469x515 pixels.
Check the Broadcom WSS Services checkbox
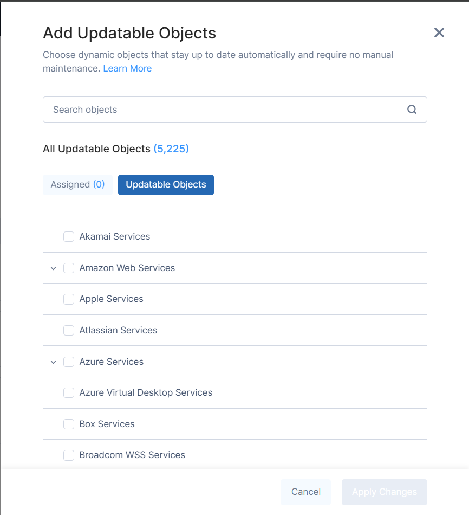pos(69,455)
